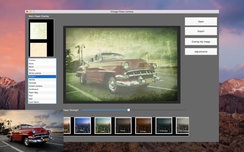Click the vintage car preview image
Image resolution: width=244 pixels, height=152 pixels.
tap(121, 64)
